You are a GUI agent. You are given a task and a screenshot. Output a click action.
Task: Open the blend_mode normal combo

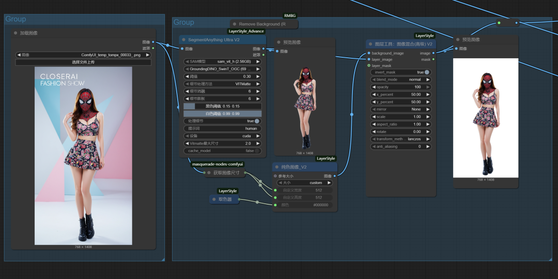click(401, 79)
